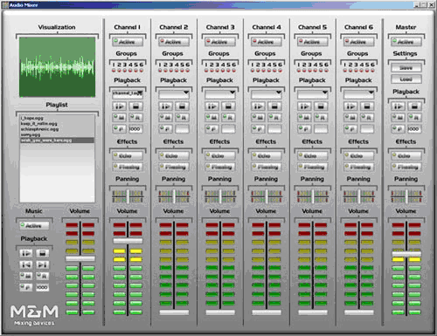Click Channel 1 volume fader handle
The width and height of the screenshot is (437, 336).
(128, 241)
